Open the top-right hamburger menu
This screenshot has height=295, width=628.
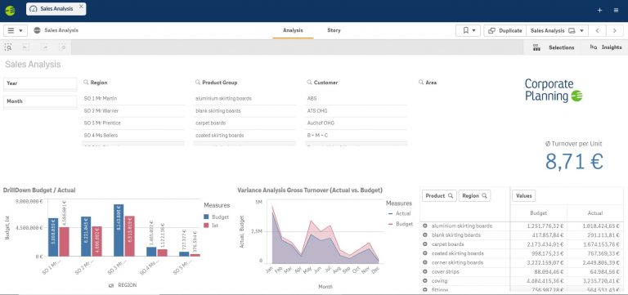point(616,11)
